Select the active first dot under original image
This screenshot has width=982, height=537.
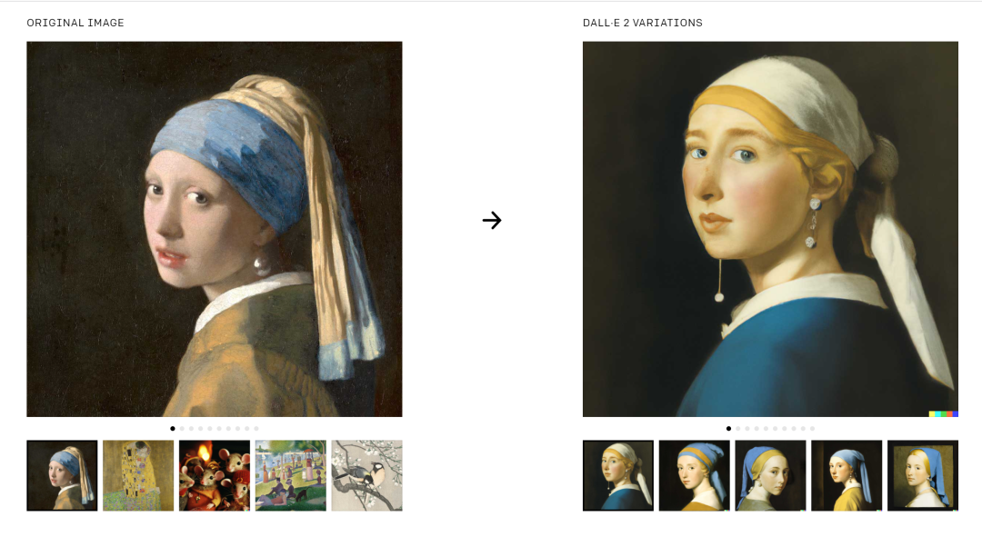click(x=173, y=429)
